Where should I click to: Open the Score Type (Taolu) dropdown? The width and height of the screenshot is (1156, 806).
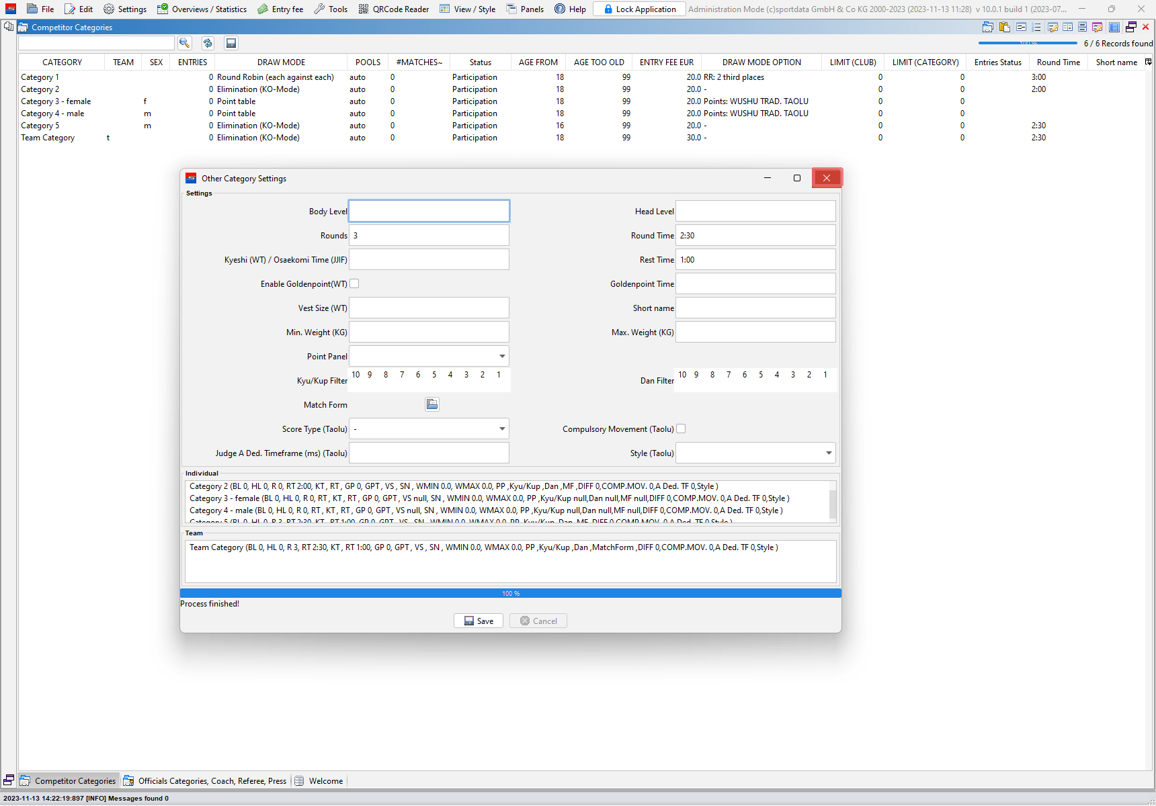[x=501, y=429]
